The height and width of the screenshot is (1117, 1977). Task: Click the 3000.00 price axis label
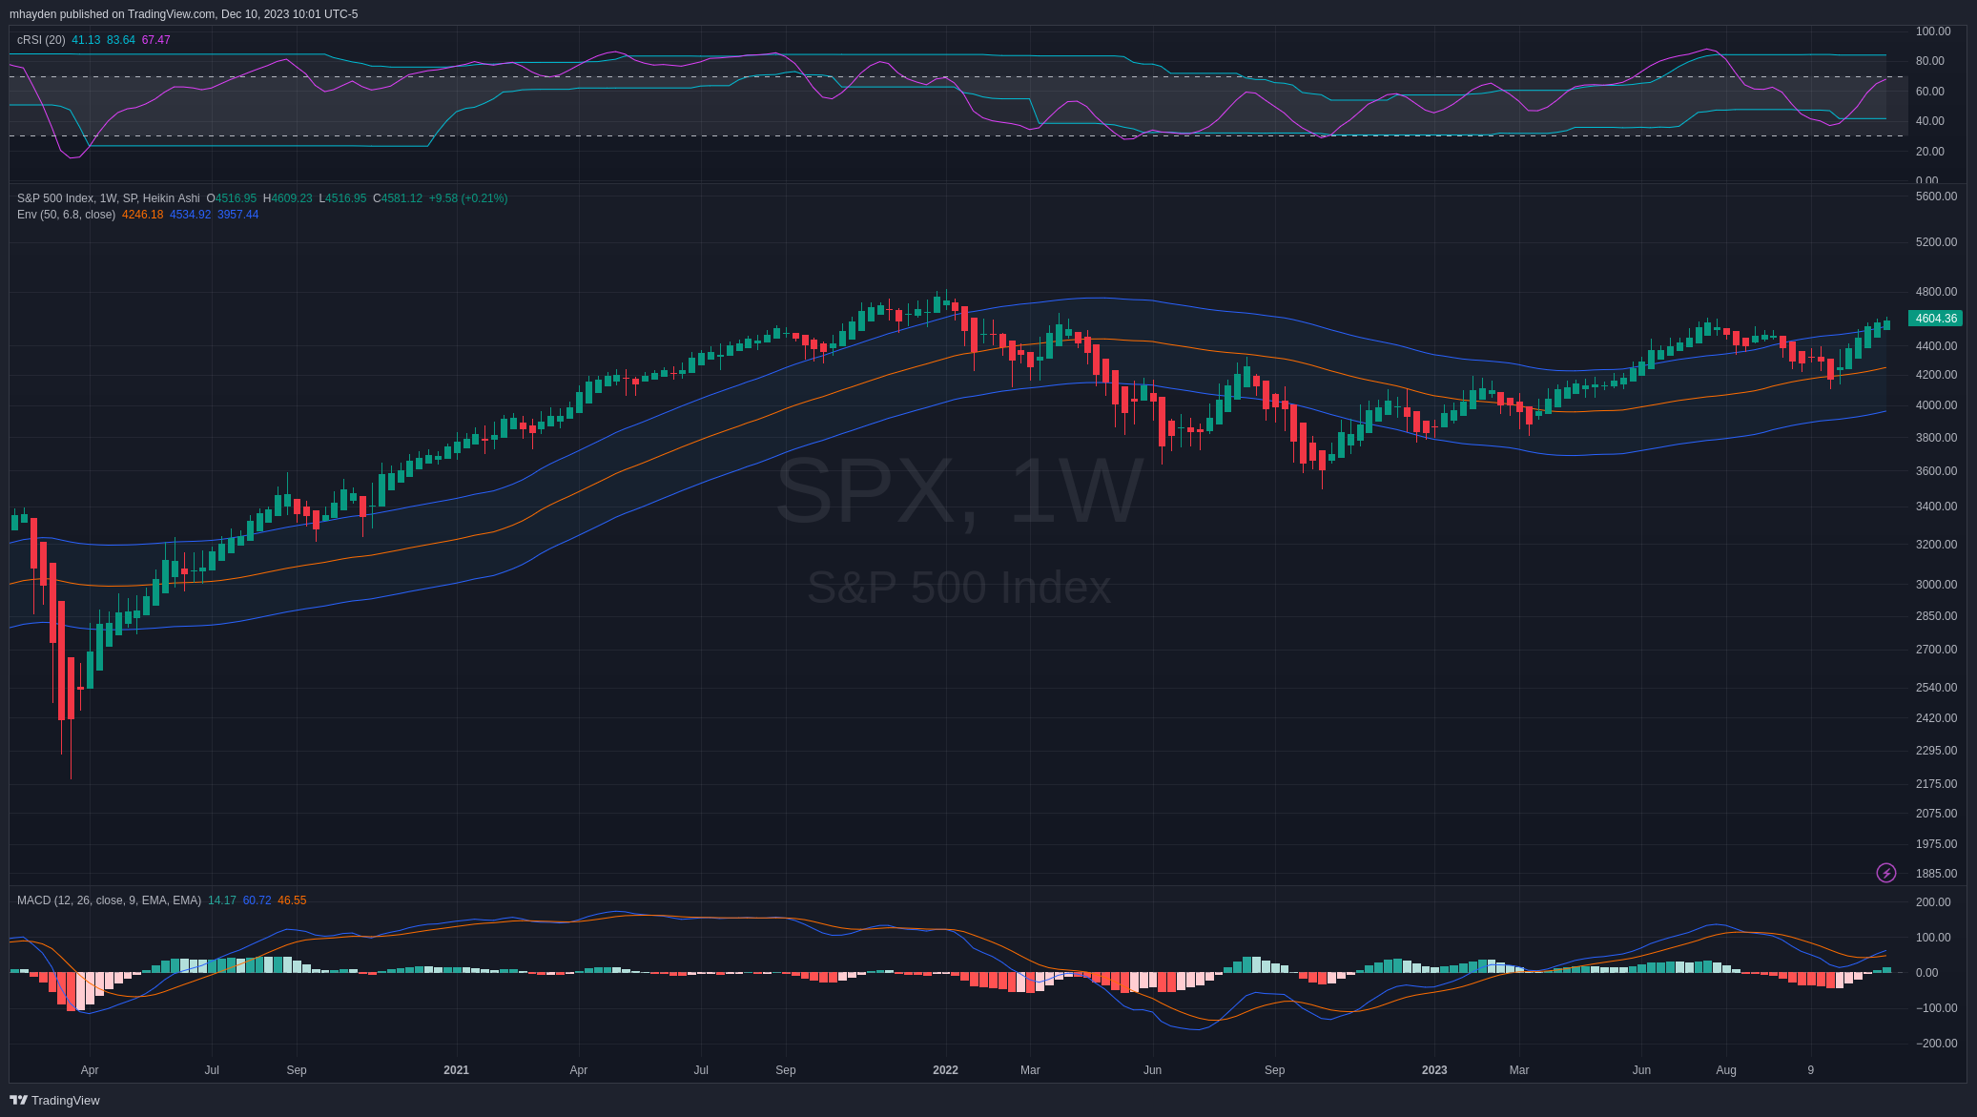1936,585
